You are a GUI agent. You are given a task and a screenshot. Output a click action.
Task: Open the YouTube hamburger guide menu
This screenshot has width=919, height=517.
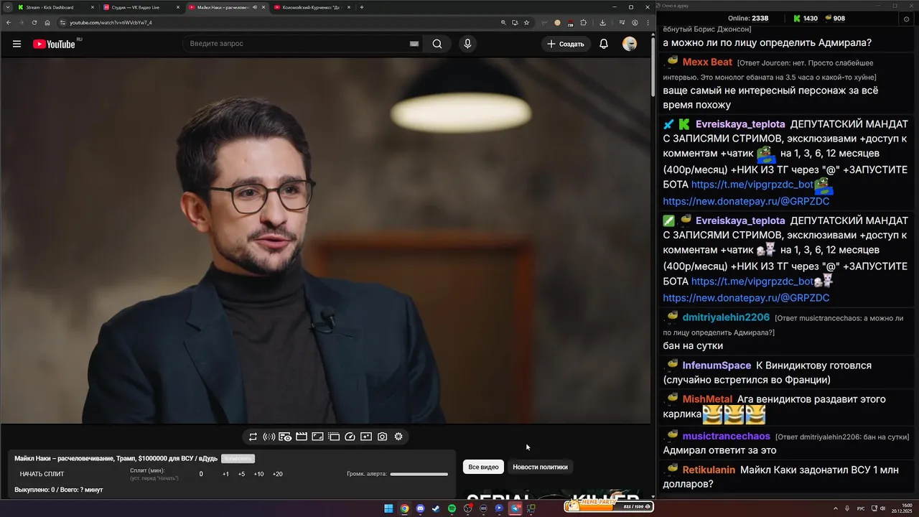tap(17, 44)
